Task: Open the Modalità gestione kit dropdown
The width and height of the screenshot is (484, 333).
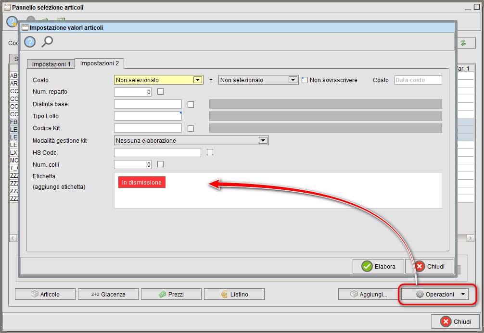Action: [x=263, y=140]
